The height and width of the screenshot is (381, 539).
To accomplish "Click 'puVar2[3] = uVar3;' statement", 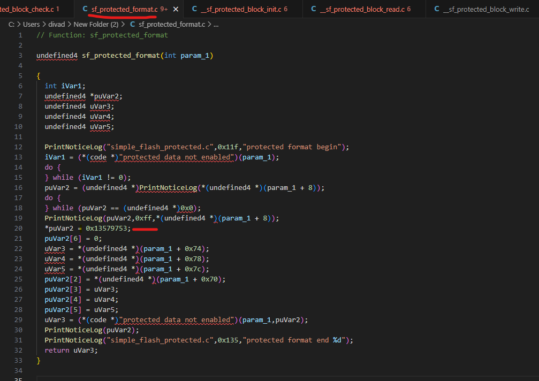I will pyautogui.click(x=81, y=289).
